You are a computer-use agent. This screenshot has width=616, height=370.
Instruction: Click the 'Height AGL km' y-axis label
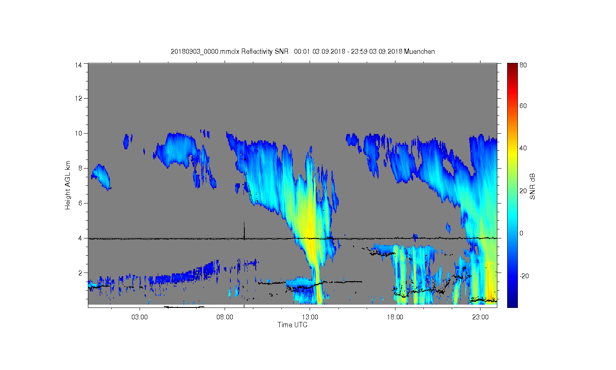68,185
